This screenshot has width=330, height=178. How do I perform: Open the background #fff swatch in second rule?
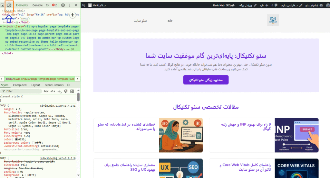(x=26, y=175)
